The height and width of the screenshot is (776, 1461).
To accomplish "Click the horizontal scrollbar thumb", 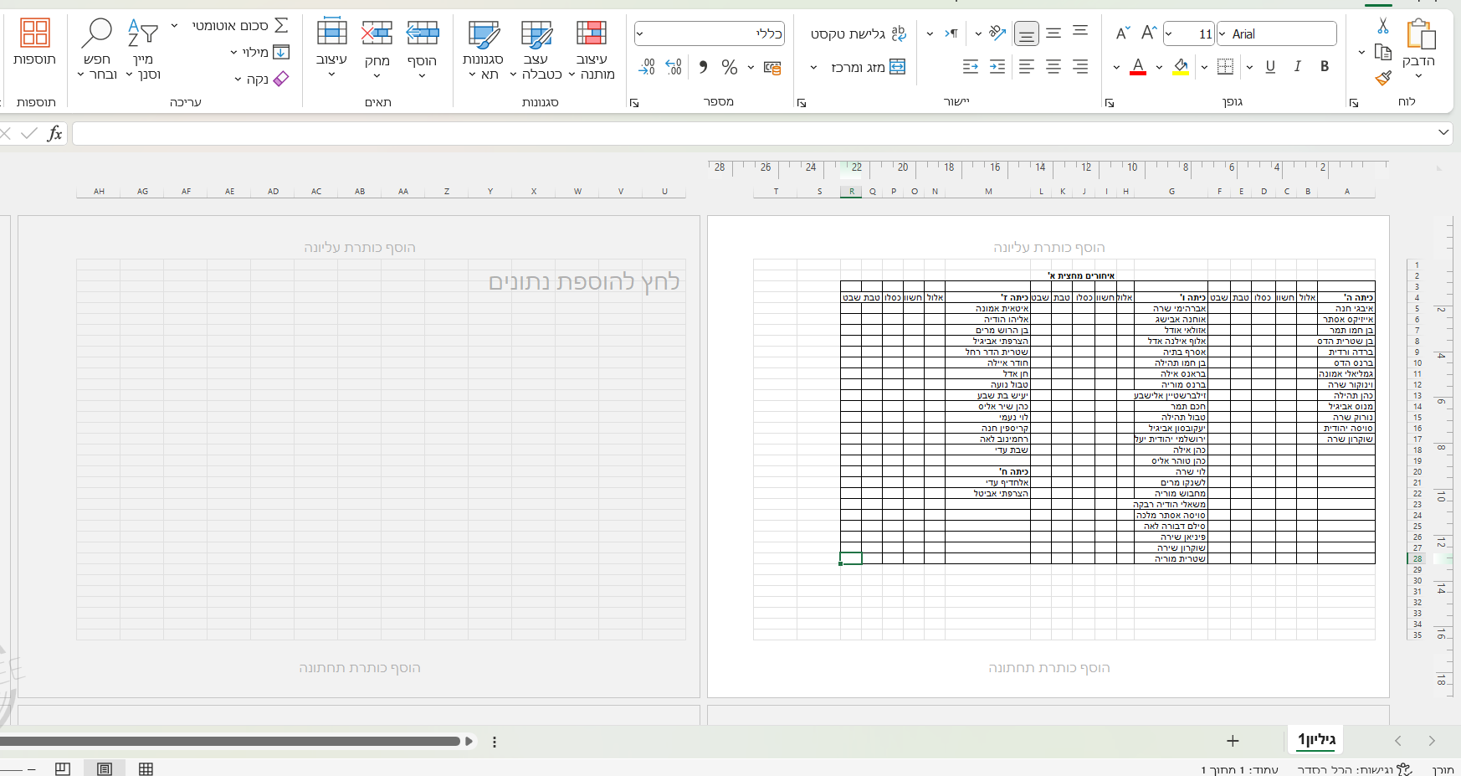I will pyautogui.click(x=230, y=741).
